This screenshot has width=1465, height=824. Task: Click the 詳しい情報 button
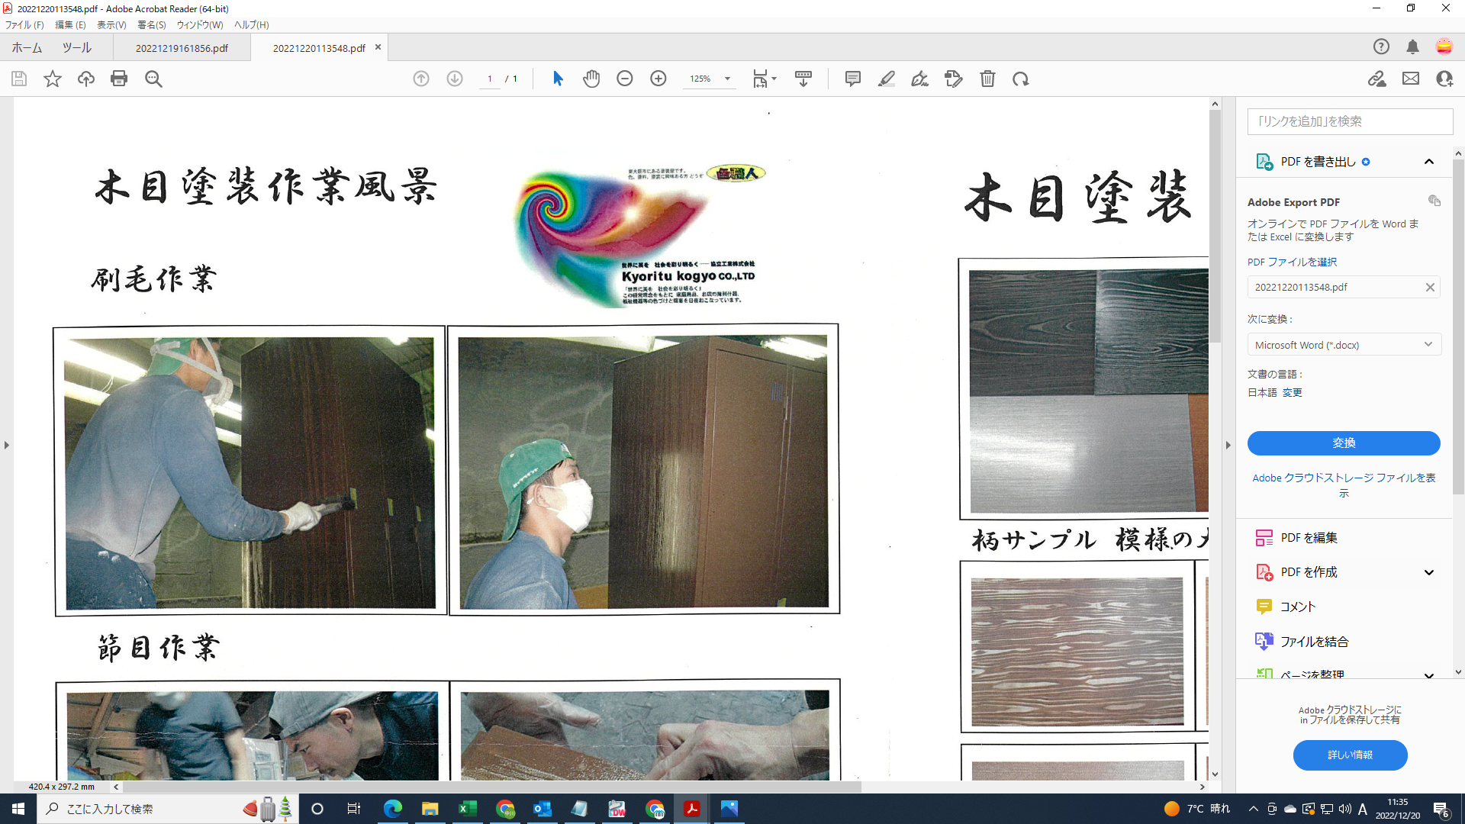click(1350, 755)
